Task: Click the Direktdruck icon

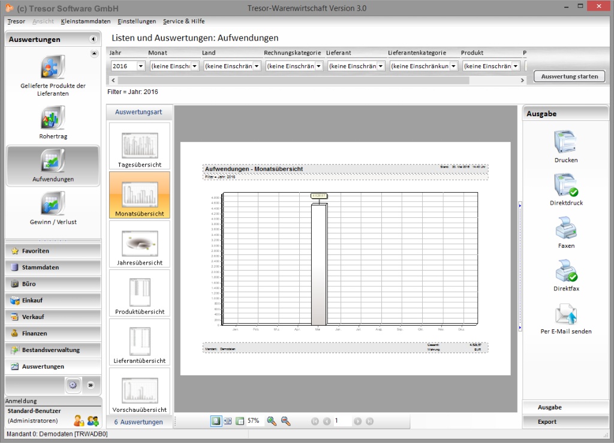Action: [x=565, y=184]
